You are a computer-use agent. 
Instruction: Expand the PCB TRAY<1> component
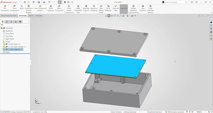[x=1, y=44]
